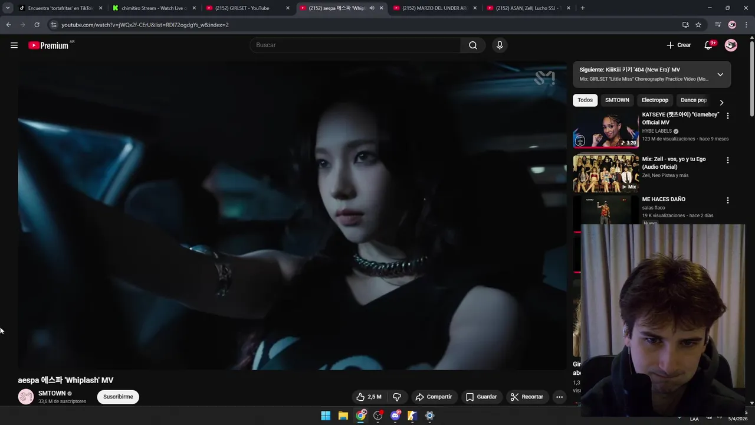Screen dimensions: 755x425
Task: Go to YouTube Premium home logo
Action: [48, 45]
